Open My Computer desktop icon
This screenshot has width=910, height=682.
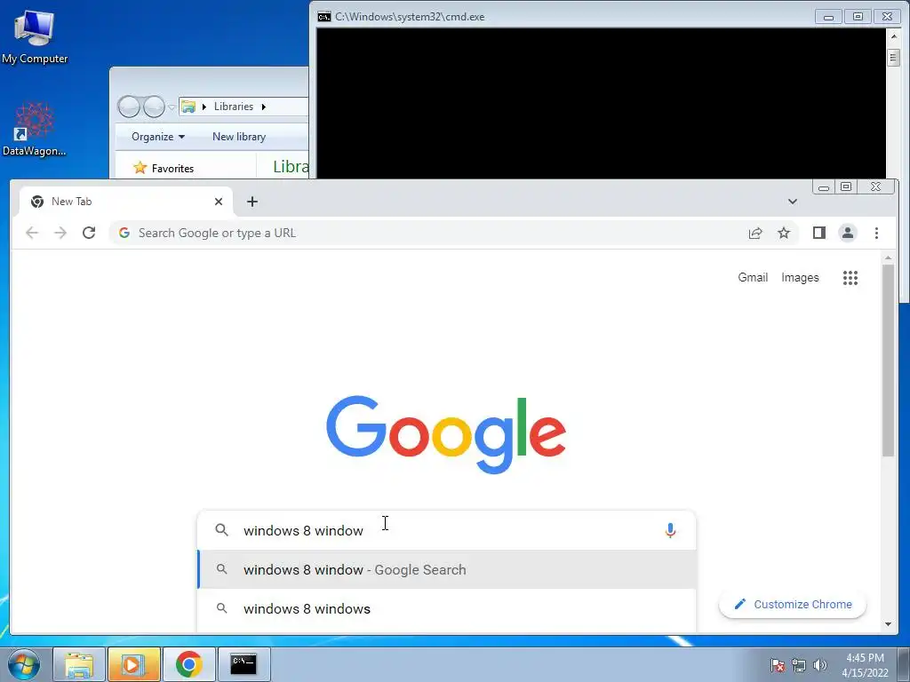point(35,36)
